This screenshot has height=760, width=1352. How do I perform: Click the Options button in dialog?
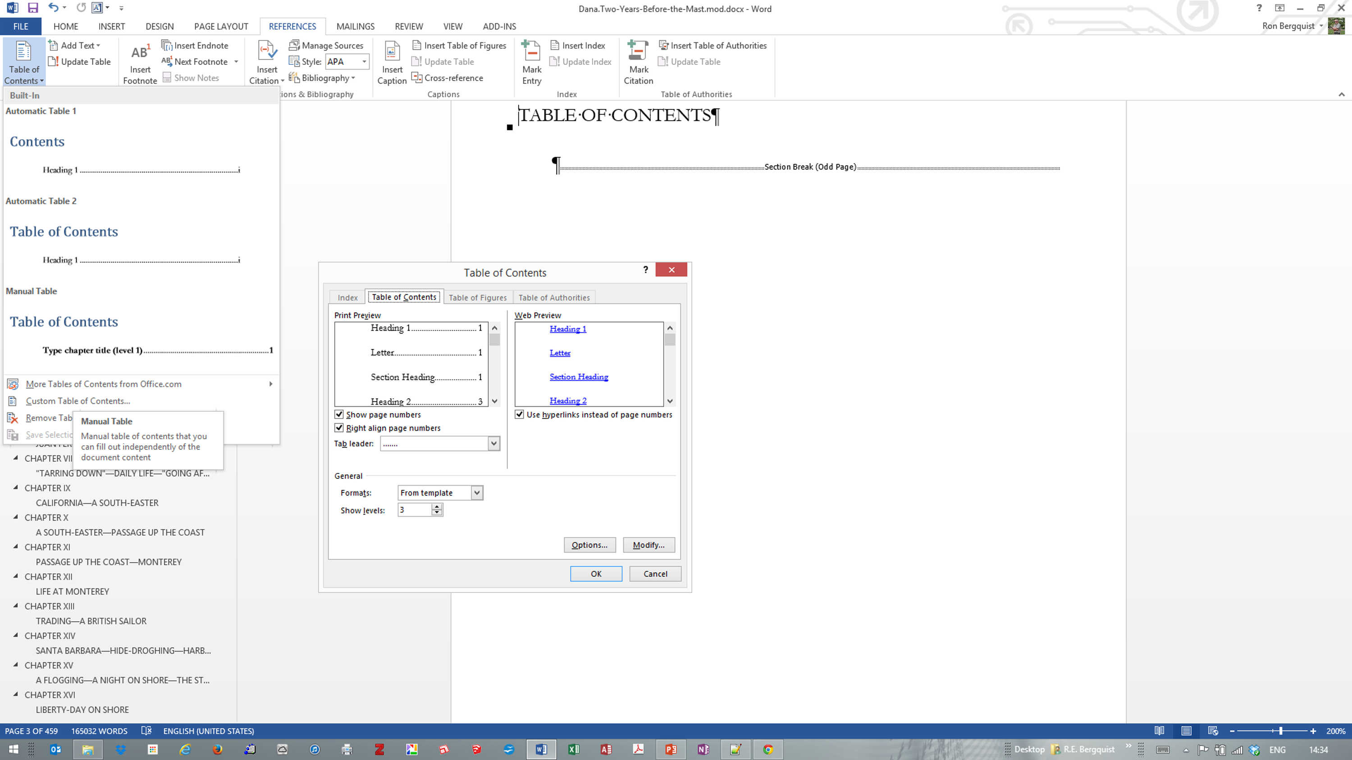(x=589, y=545)
